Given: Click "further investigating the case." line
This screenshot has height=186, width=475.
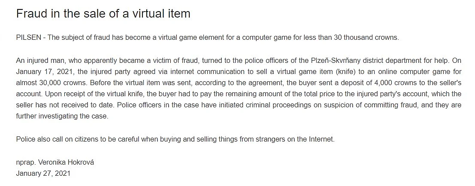Looking at the screenshot, I should 62,116.
